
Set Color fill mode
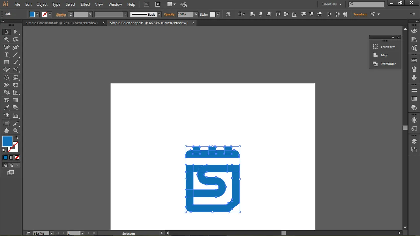5,157
